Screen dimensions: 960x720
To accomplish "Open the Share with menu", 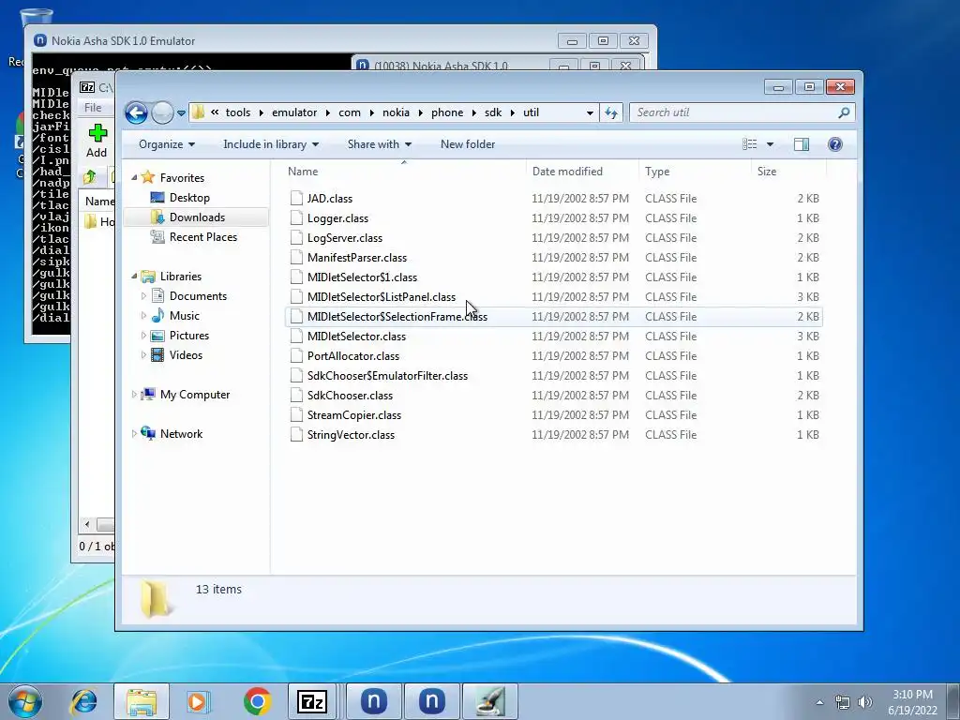I will (x=380, y=144).
